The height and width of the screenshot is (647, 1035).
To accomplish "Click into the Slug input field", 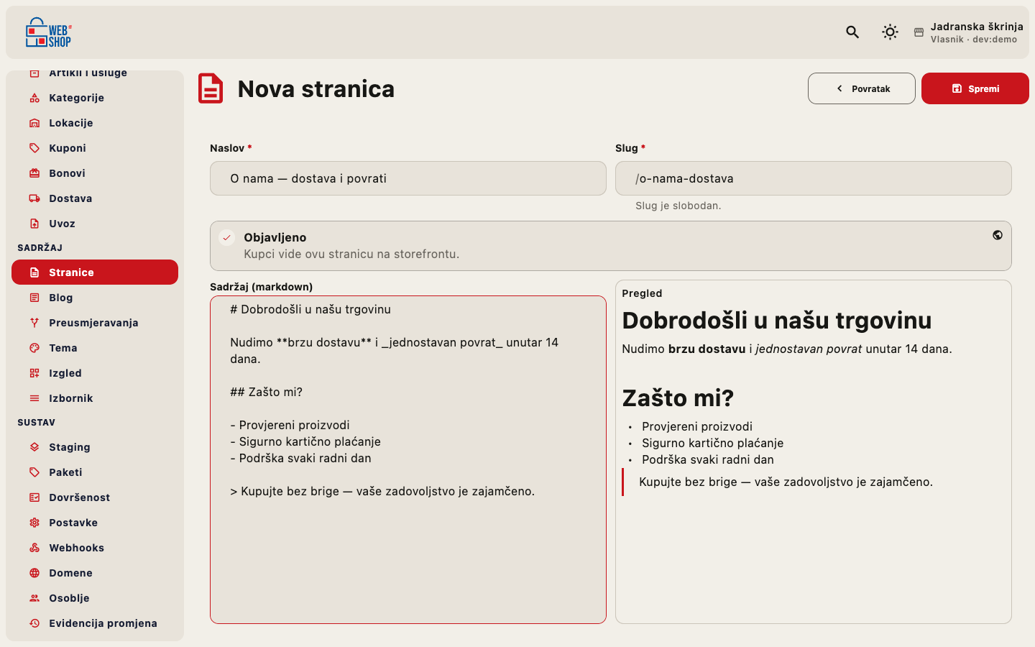I will click(814, 178).
